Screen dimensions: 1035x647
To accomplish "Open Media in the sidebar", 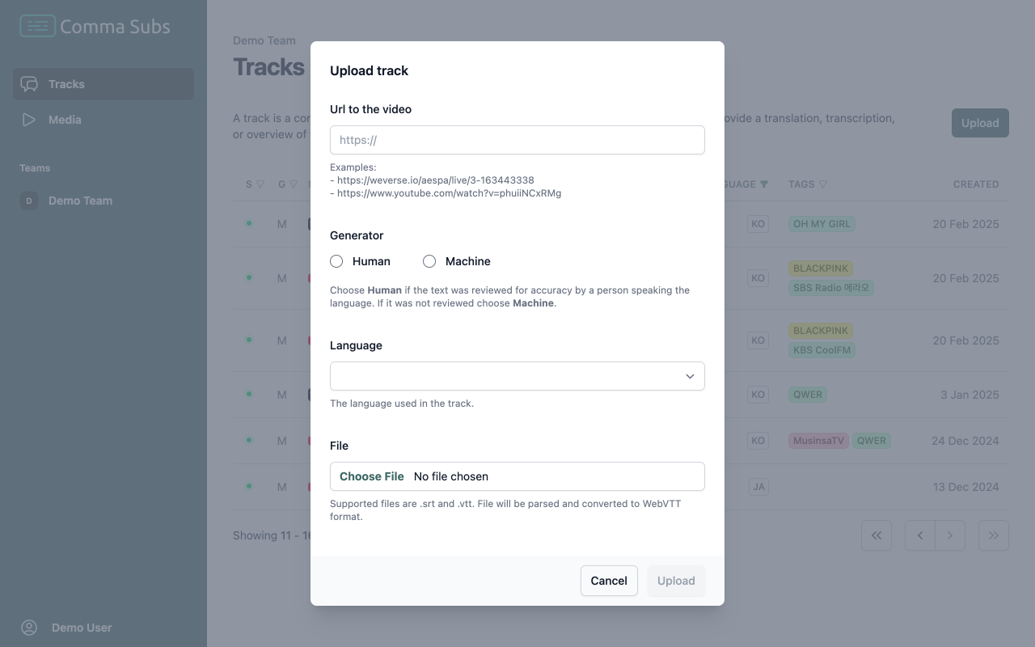I will [x=65, y=120].
